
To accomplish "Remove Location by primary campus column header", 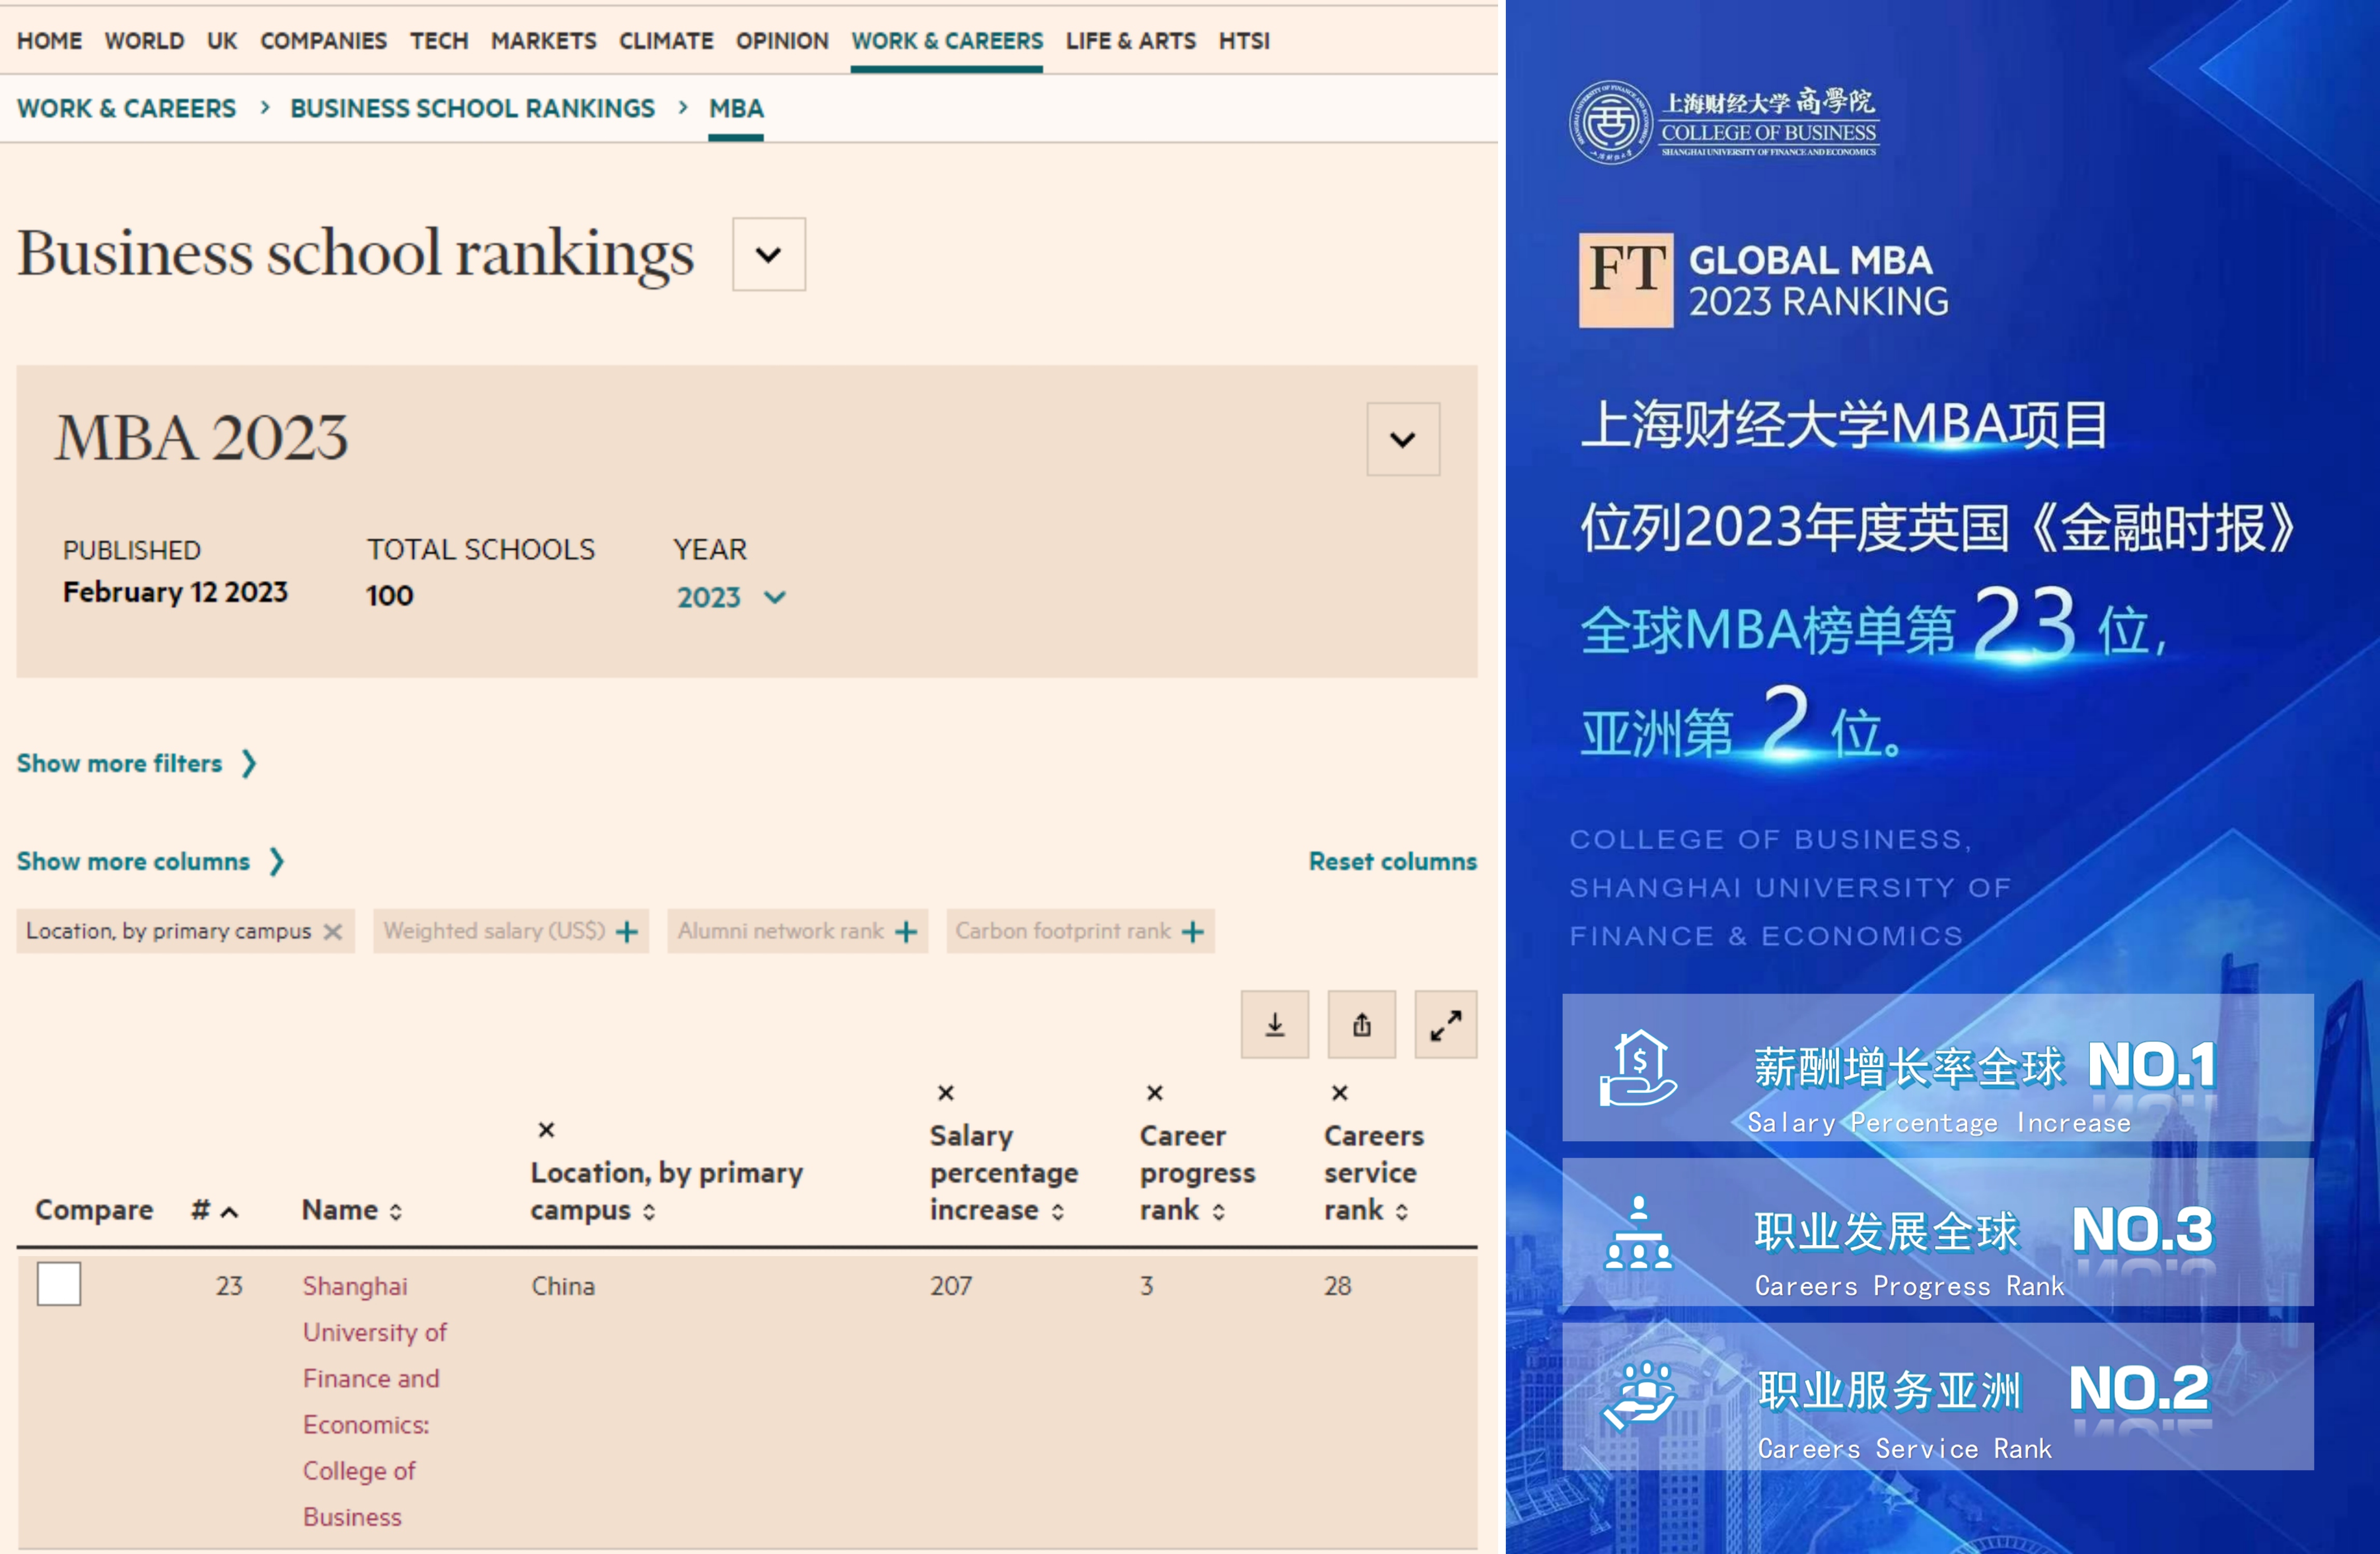I will coord(546,1129).
